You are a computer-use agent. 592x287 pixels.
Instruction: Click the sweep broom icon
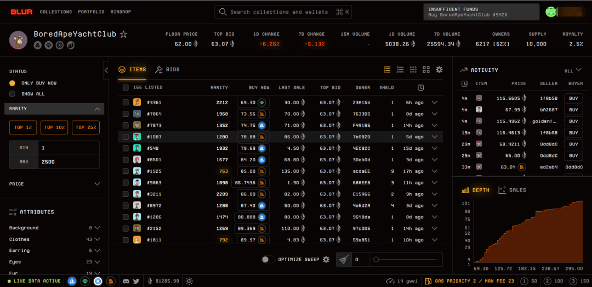tap(344, 260)
